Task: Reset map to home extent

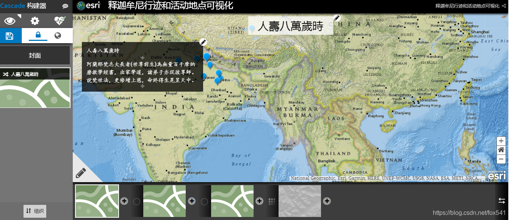Action: point(501,150)
